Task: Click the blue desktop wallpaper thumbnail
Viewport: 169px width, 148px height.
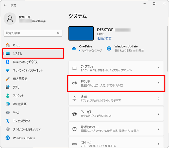Action: tap(81, 33)
